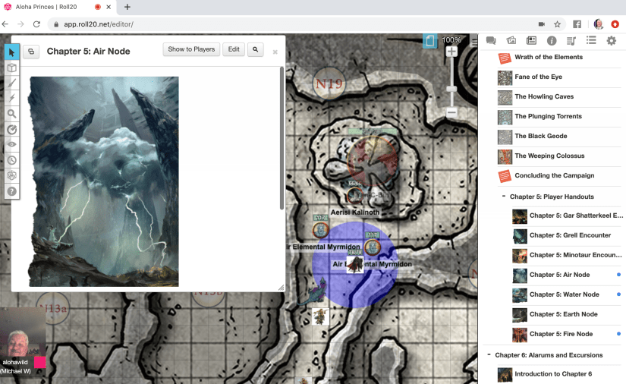The image size is (626, 384).
Task: Select the arrow Select tool
Action: pyautogui.click(x=11, y=52)
